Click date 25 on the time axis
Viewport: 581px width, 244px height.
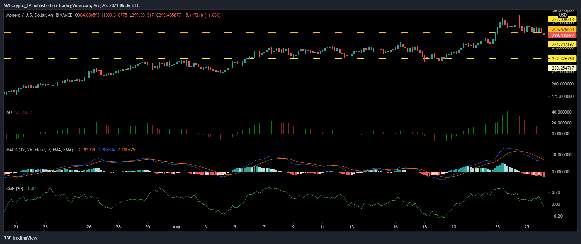pos(527,227)
